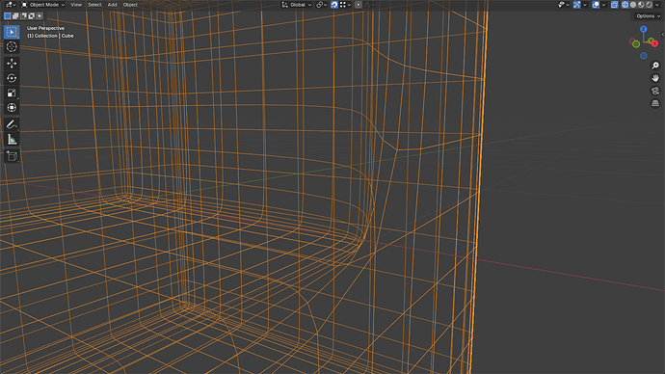Switch to wireframe viewport shading
This screenshot has height=374, width=665.
click(625, 5)
